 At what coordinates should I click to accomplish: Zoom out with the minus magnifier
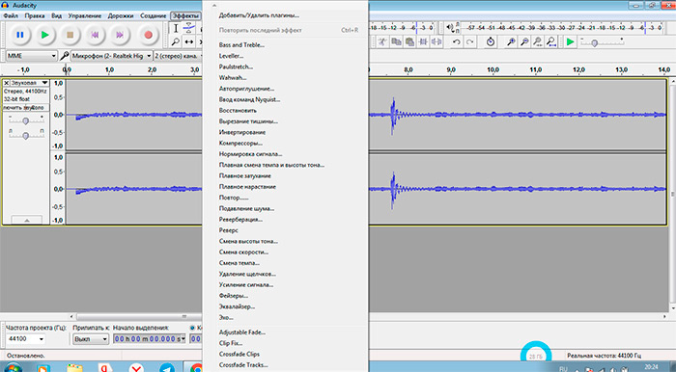pos(524,41)
